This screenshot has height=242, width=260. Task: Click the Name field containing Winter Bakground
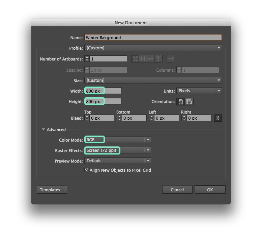point(153,38)
